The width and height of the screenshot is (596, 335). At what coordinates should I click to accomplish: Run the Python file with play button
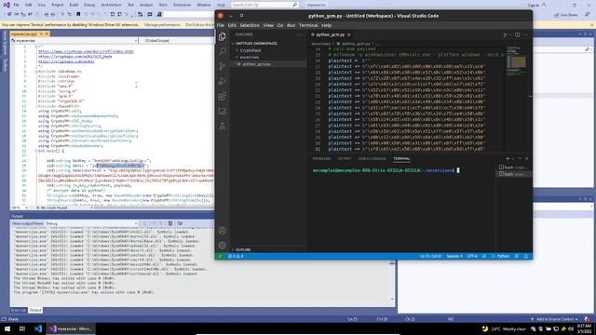[505, 34]
